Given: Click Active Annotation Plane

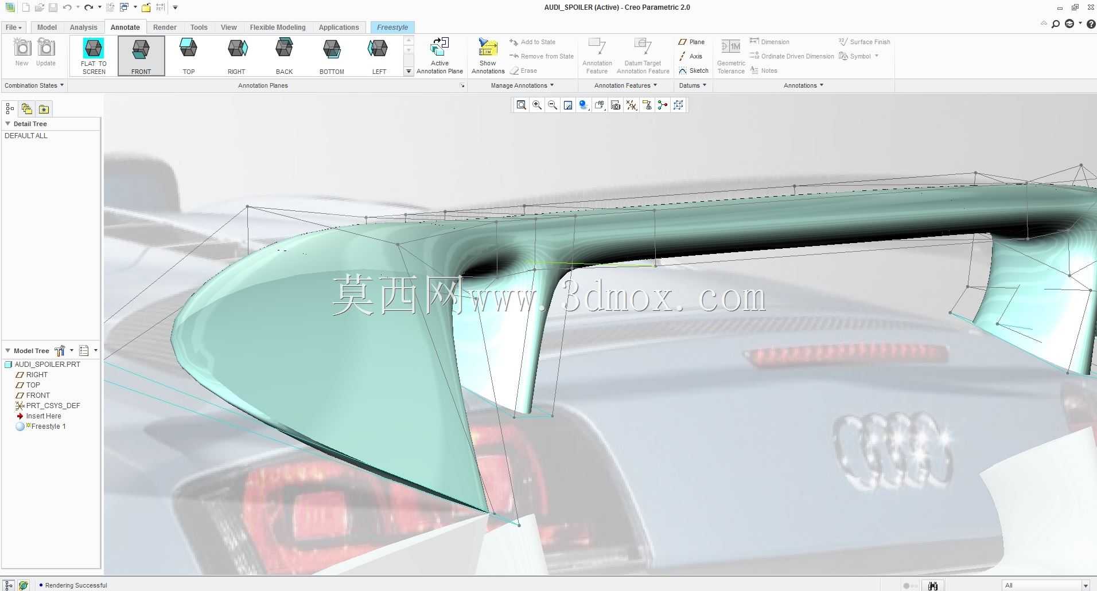Looking at the screenshot, I should click(439, 56).
